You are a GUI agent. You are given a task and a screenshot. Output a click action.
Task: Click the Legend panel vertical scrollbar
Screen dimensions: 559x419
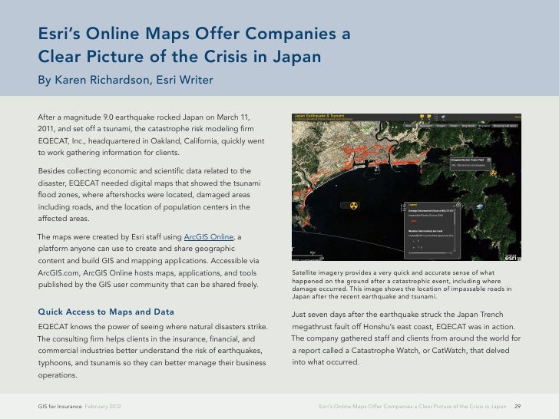click(x=455, y=230)
